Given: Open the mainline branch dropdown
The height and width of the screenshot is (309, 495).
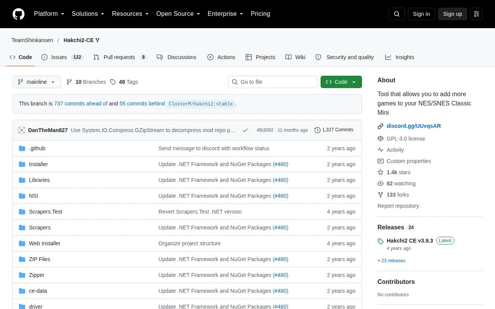Looking at the screenshot, I should tap(37, 82).
